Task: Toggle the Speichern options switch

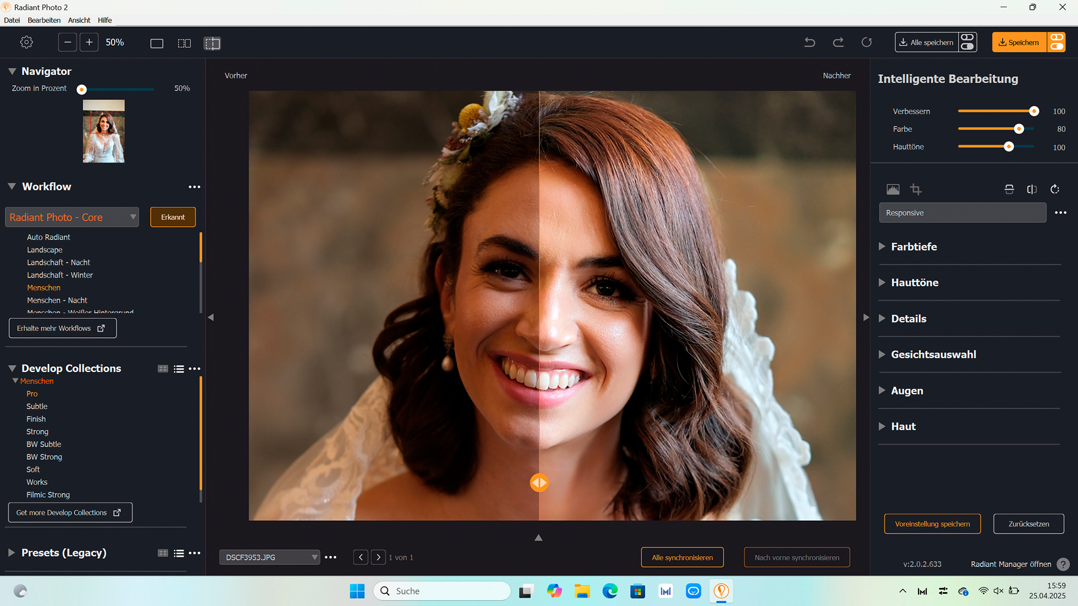Action: (1056, 42)
